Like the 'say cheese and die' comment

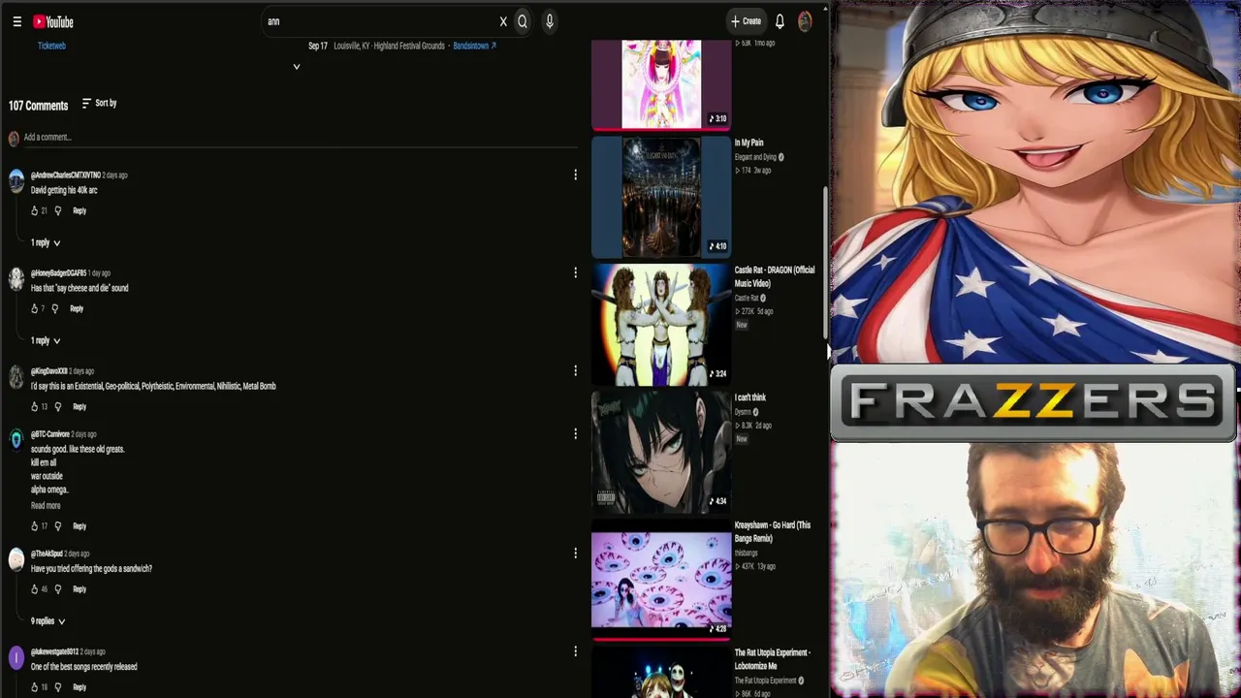coord(34,308)
